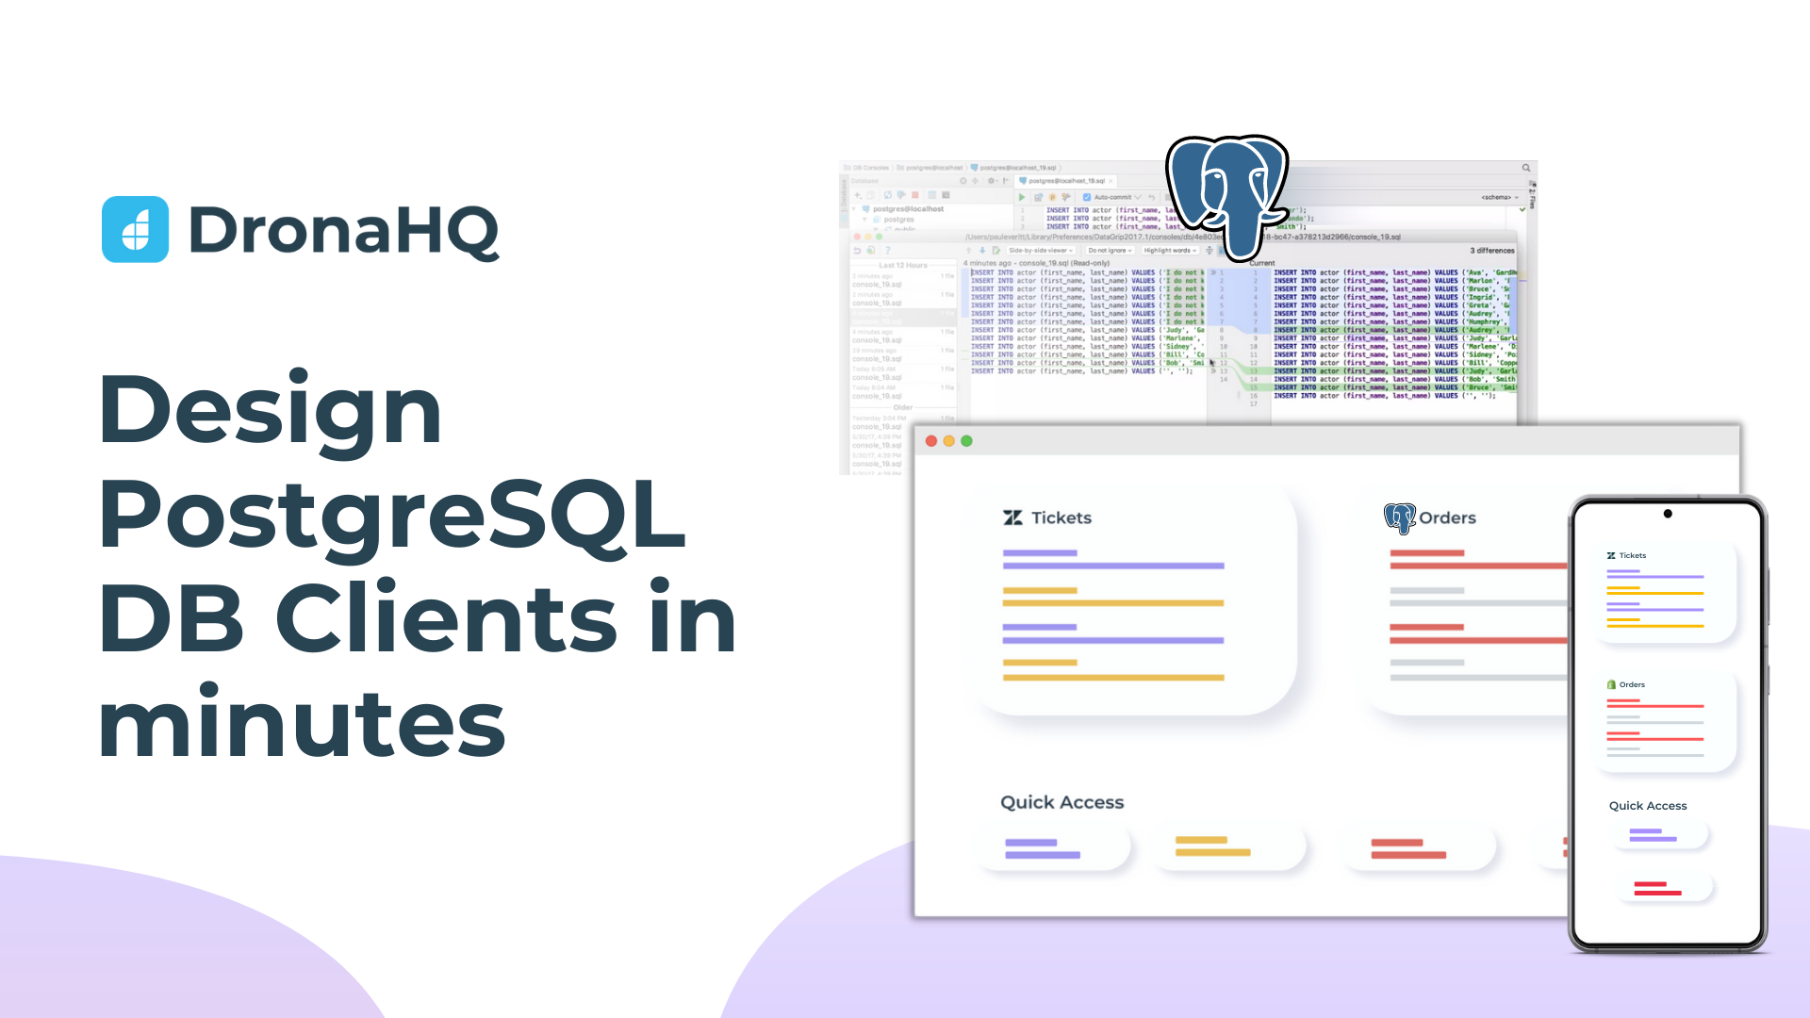
Task: Click the purple Quick Access card in browser
Action: (1054, 848)
